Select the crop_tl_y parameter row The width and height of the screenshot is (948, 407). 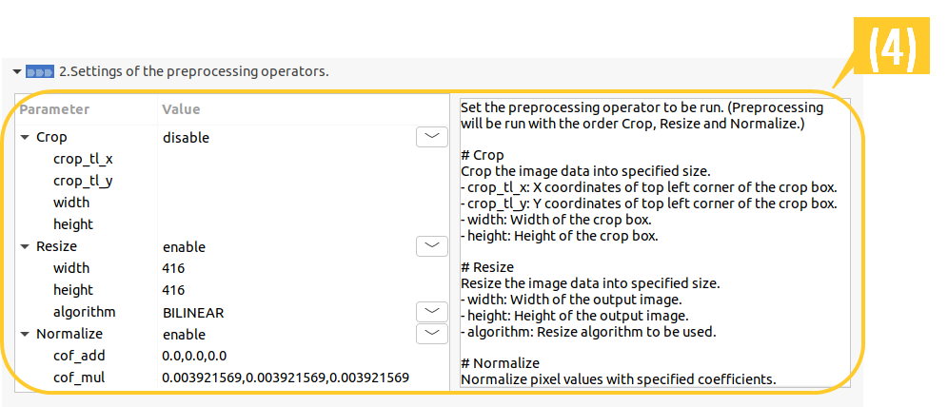tap(83, 181)
